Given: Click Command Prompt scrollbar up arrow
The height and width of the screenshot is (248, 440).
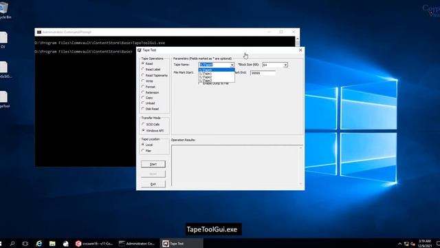Looking at the screenshot, I should pos(298,39).
